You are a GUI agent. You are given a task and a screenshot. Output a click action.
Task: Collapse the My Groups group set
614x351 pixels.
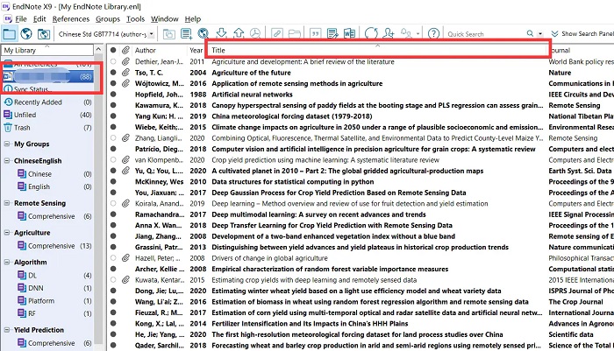pos(7,144)
